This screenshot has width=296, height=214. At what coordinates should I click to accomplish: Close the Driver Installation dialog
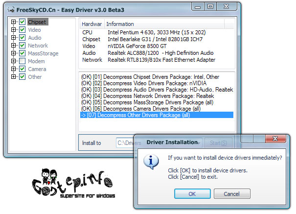pyautogui.click(x=275, y=139)
